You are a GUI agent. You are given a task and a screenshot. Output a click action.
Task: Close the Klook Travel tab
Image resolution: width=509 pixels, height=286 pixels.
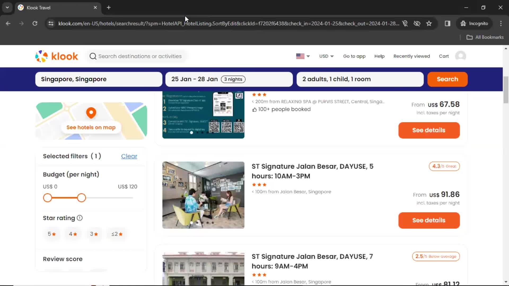[95, 8]
